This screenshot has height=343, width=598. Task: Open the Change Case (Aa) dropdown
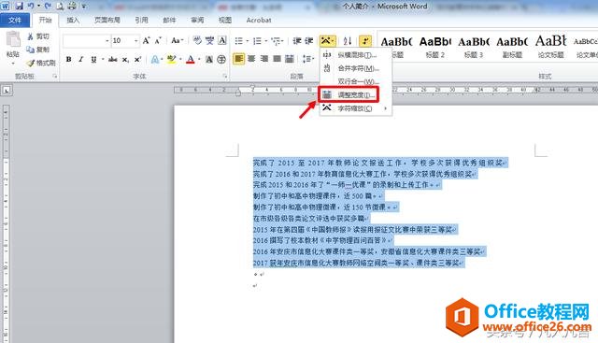point(178,40)
